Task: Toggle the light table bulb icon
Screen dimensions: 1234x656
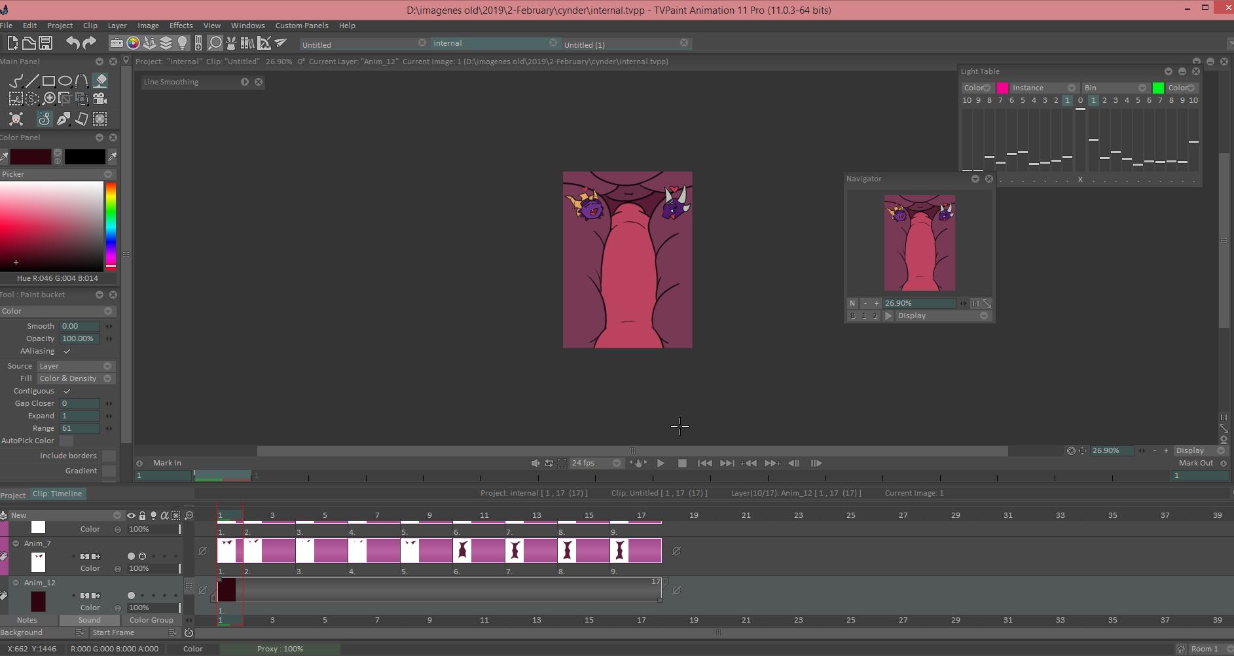Action: point(183,43)
